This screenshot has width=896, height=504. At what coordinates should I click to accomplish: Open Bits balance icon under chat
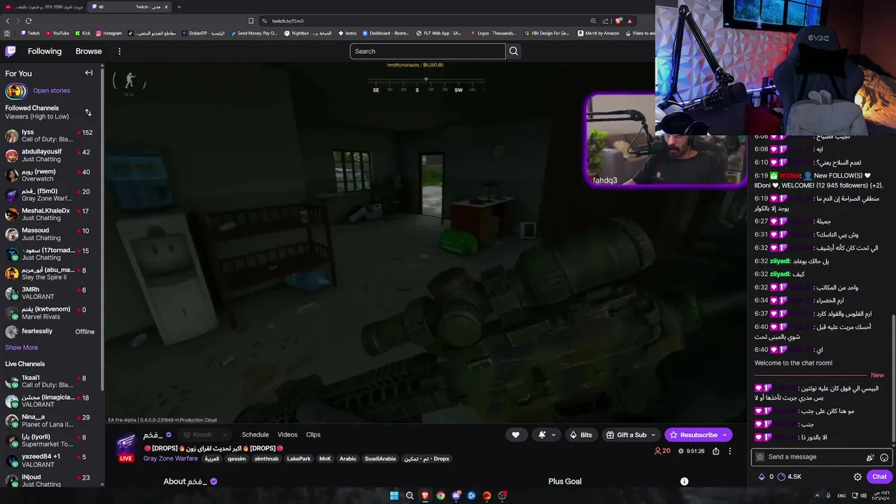762,477
